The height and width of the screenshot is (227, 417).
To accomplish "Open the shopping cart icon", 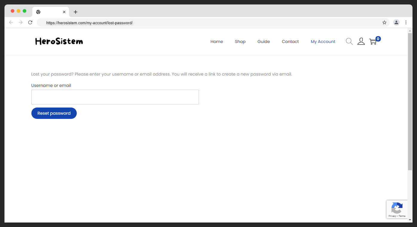I will click(x=373, y=42).
